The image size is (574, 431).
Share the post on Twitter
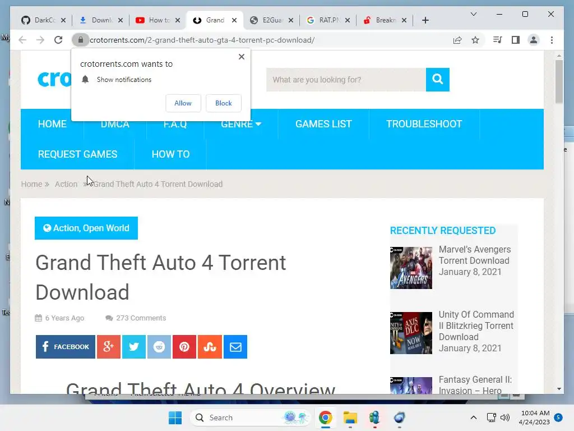point(134,347)
